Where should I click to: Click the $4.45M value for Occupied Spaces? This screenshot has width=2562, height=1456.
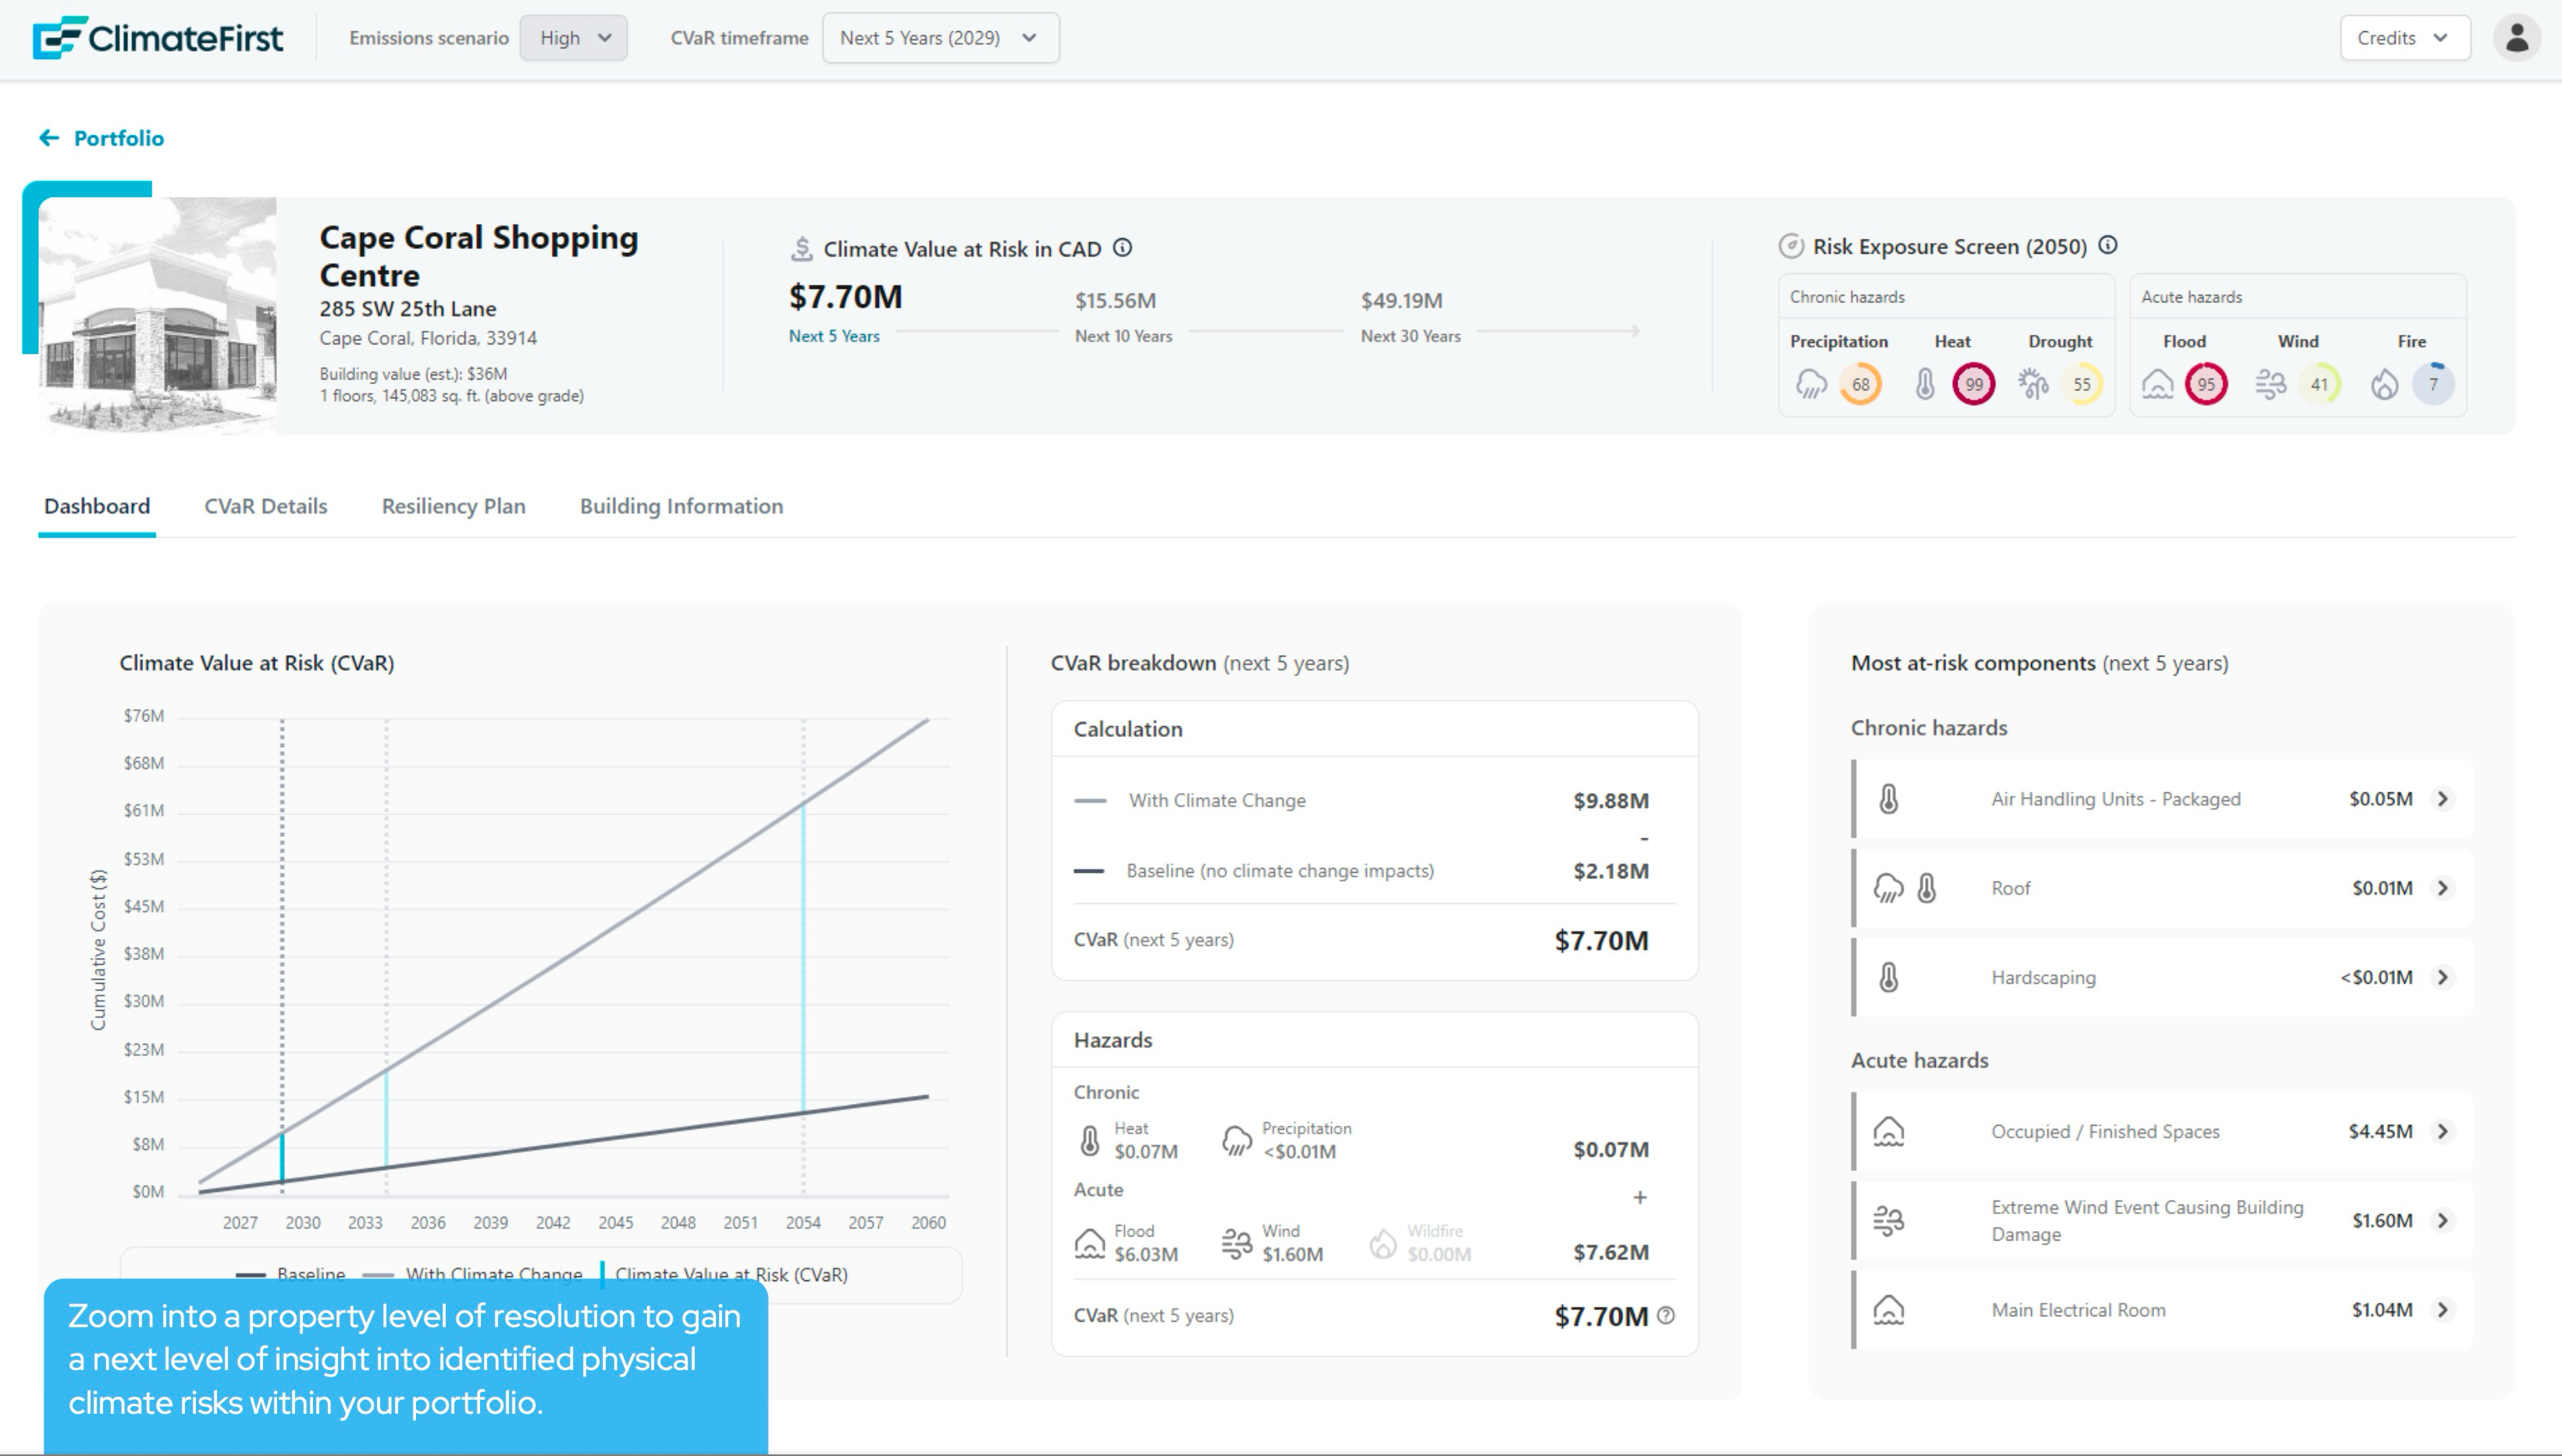pos(2380,1131)
